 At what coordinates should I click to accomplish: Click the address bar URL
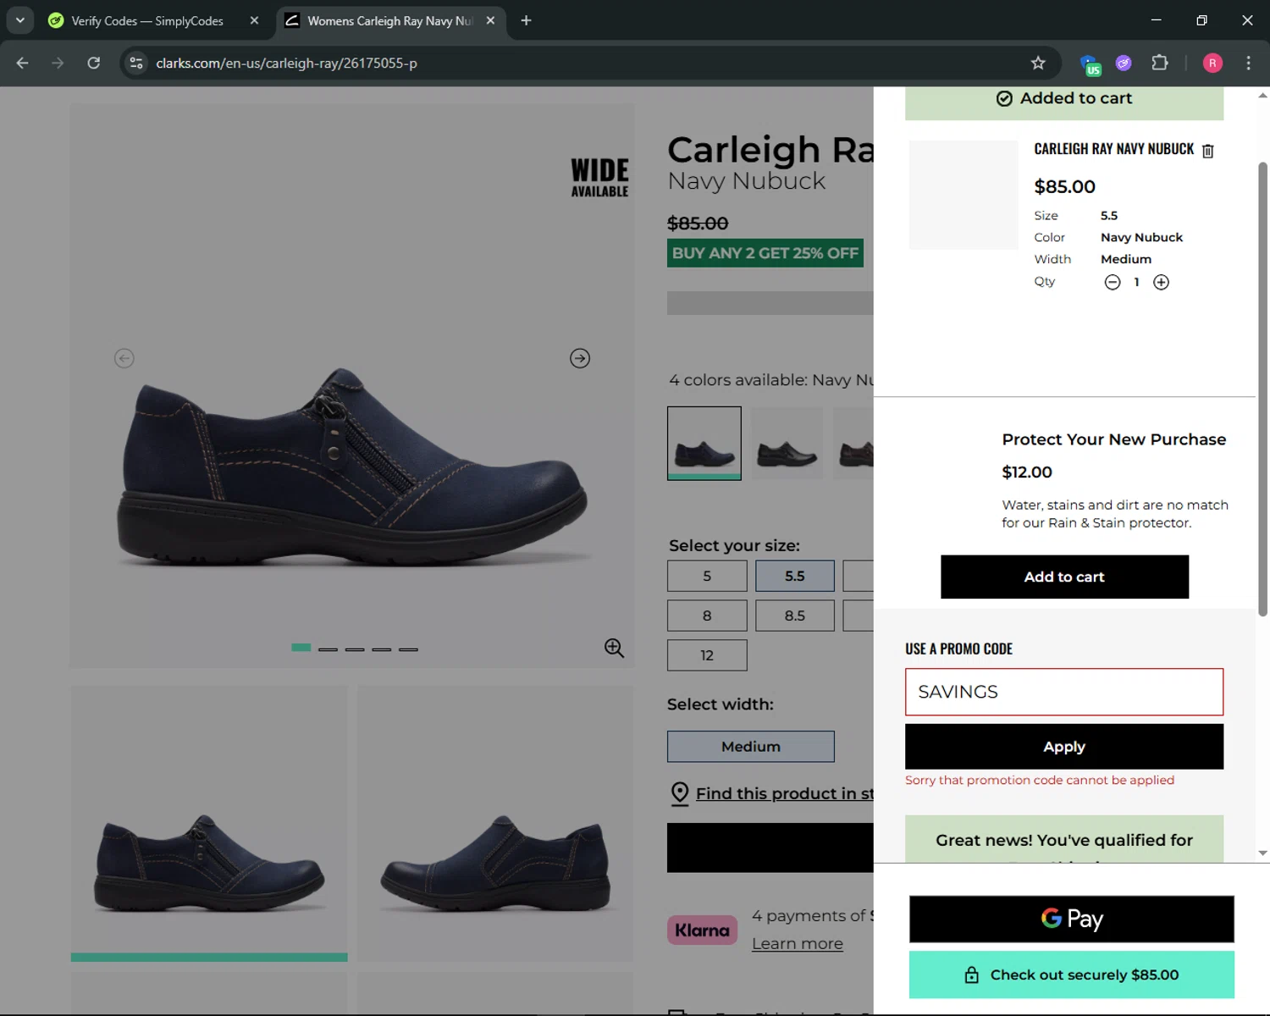(x=286, y=63)
